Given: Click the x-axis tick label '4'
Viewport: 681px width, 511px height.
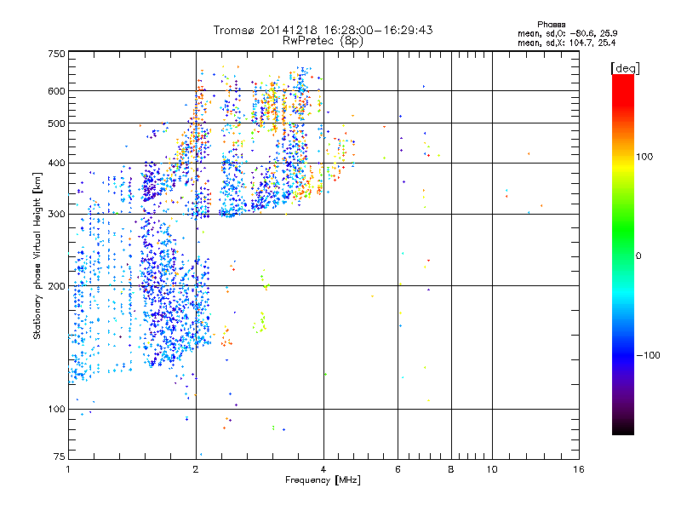Looking at the screenshot, I should pos(323,469).
